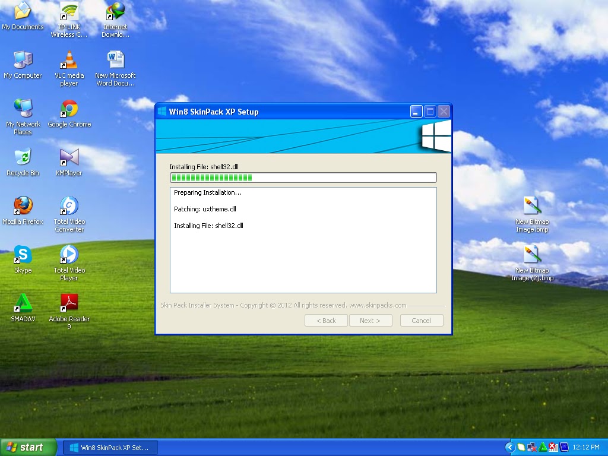The width and height of the screenshot is (608, 456).
Task: Click the Smadav icon in the system tray
Action: (x=542, y=446)
